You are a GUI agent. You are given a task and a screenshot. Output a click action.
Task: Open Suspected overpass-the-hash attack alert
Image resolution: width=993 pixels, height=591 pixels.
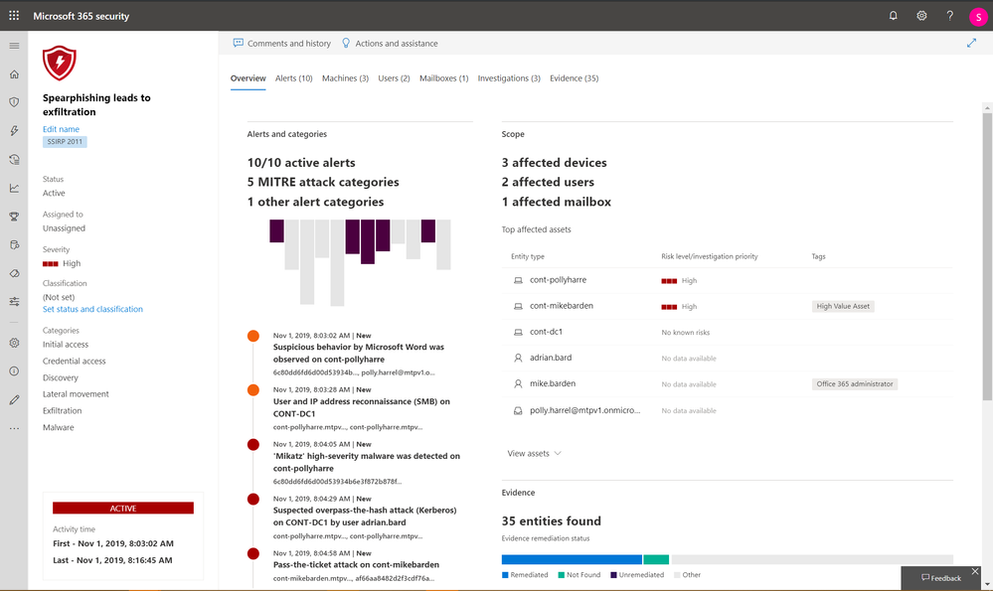point(365,517)
